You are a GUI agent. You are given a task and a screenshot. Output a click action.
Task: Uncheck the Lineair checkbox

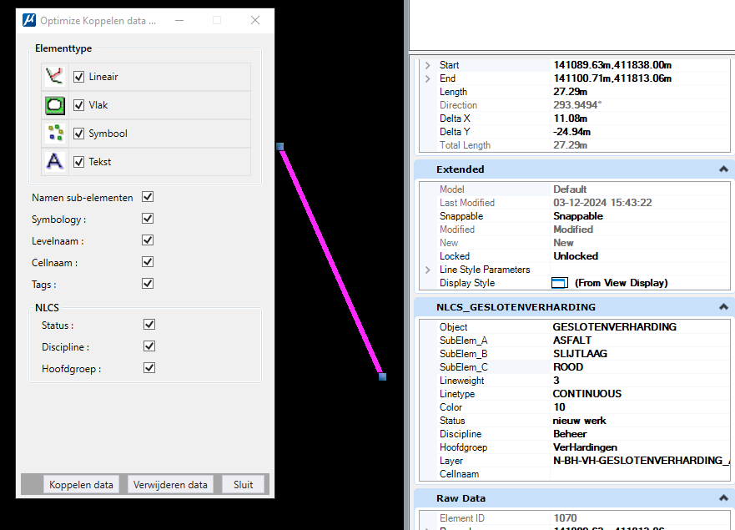pos(78,77)
